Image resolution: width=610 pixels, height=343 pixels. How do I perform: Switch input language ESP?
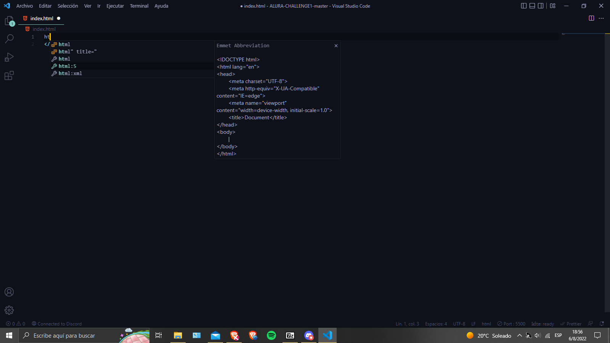(558, 335)
